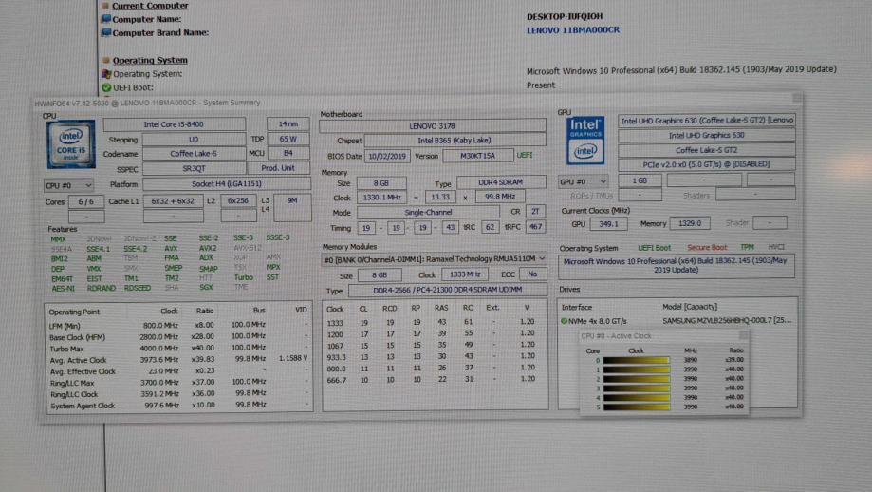Select the 1330.1 MHz memory clock field
Screen dimensions: 872x492
click(381, 197)
